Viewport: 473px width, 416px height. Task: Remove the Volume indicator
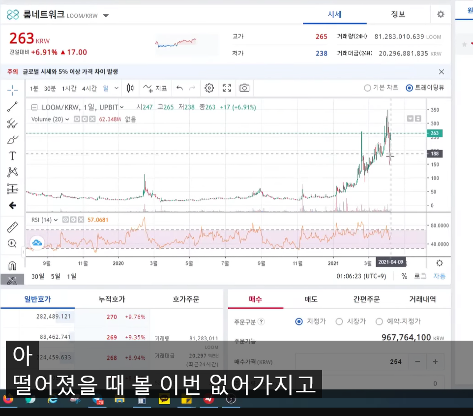point(92,119)
